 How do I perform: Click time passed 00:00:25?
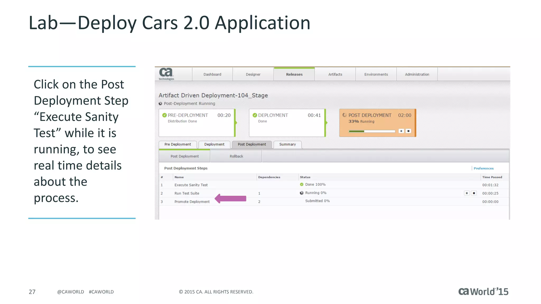[490, 193]
